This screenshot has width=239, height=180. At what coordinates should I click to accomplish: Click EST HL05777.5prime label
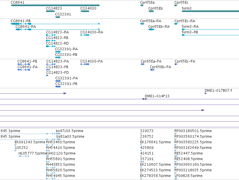(32, 153)
